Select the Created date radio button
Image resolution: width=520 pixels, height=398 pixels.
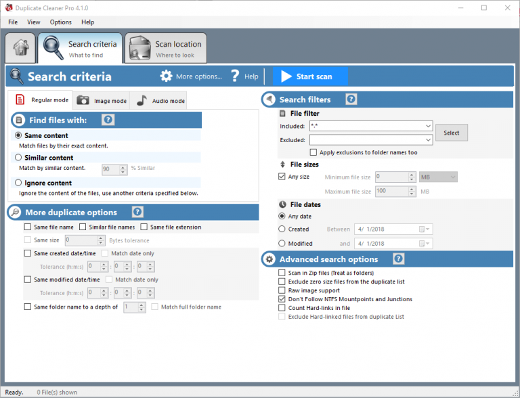(x=282, y=229)
